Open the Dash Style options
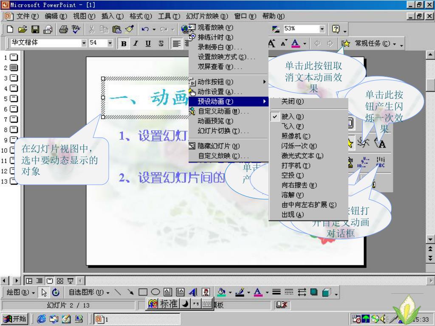 pos(289,292)
